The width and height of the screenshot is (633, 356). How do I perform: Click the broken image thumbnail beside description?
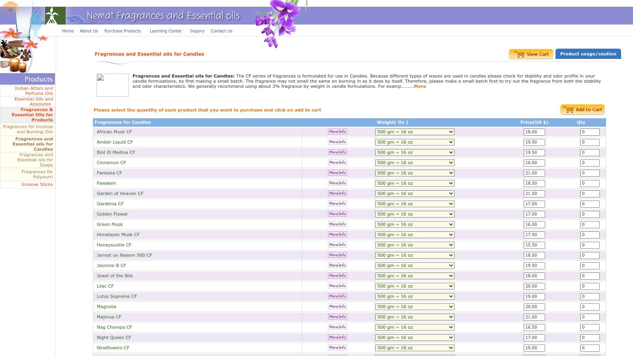113,85
